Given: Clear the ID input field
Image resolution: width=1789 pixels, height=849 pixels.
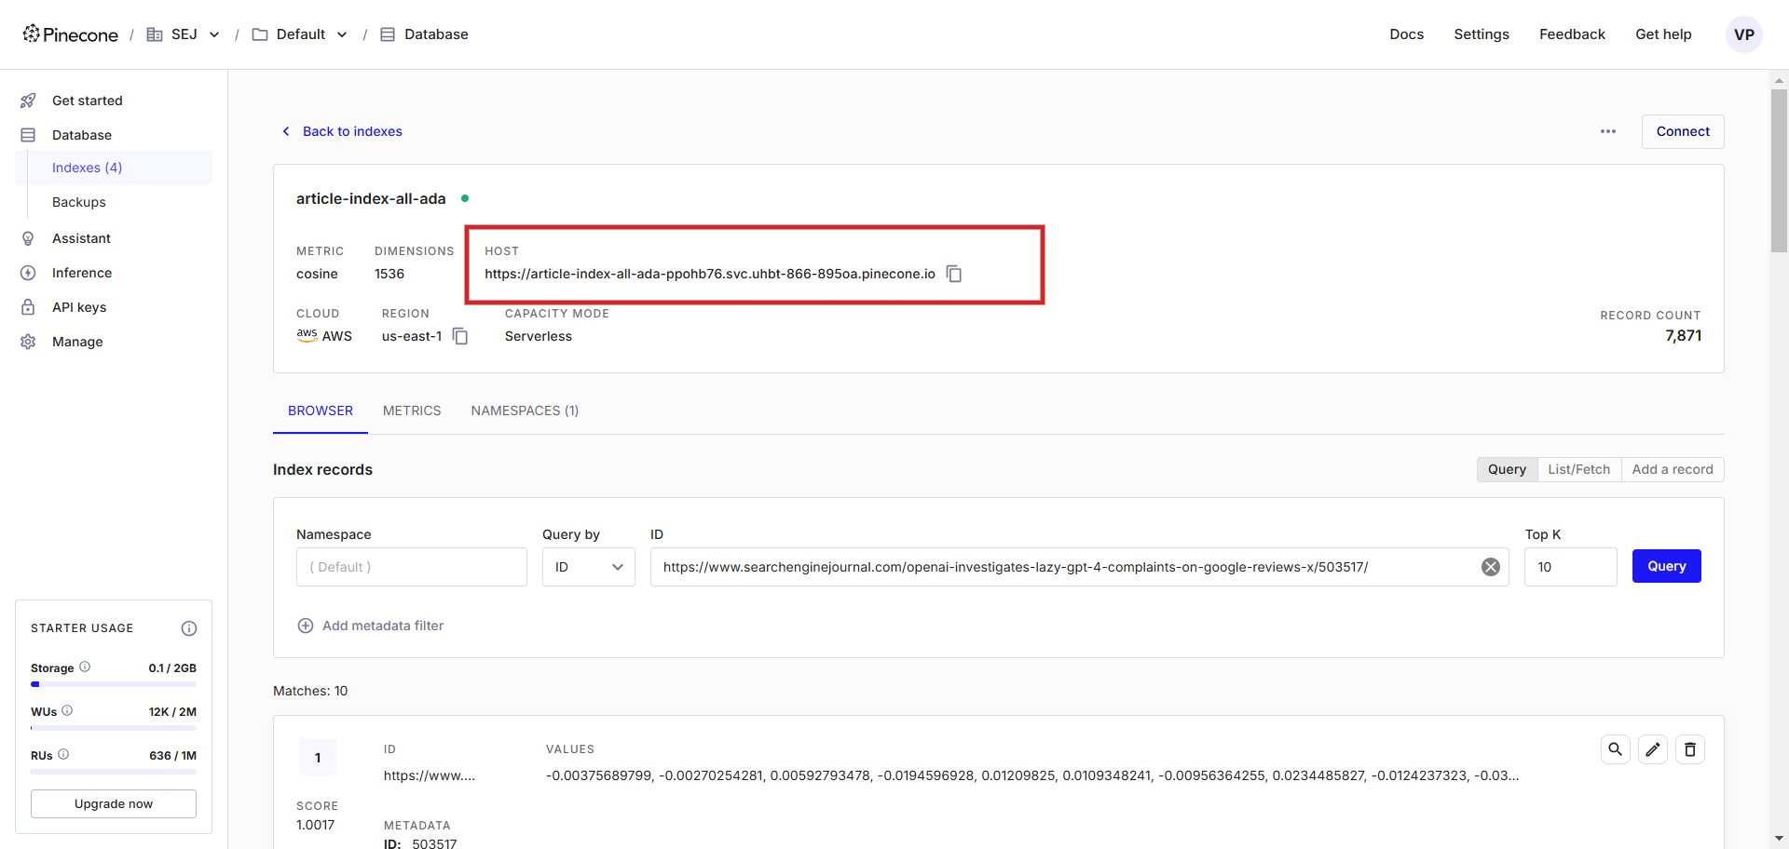Looking at the screenshot, I should [1492, 566].
